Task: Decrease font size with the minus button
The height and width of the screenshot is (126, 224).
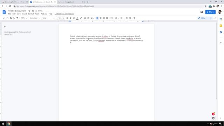Action: point(56,18)
